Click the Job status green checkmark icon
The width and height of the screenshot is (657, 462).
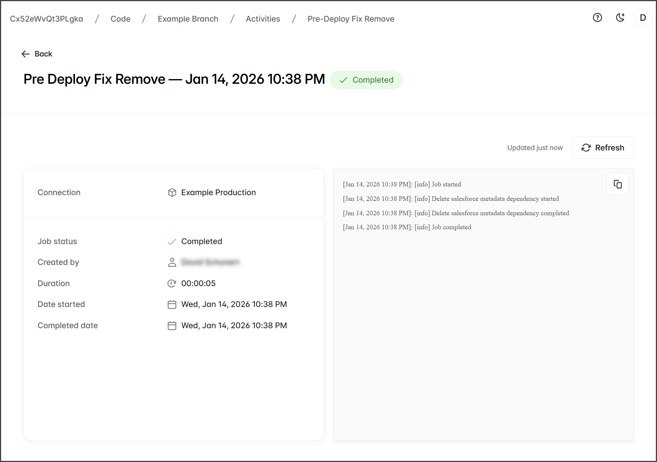(172, 241)
